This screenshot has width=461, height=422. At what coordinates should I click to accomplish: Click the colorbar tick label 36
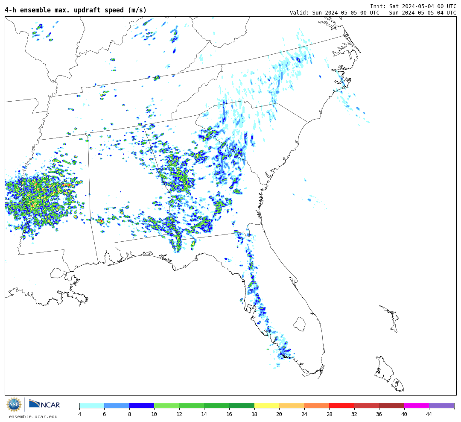[379, 414]
